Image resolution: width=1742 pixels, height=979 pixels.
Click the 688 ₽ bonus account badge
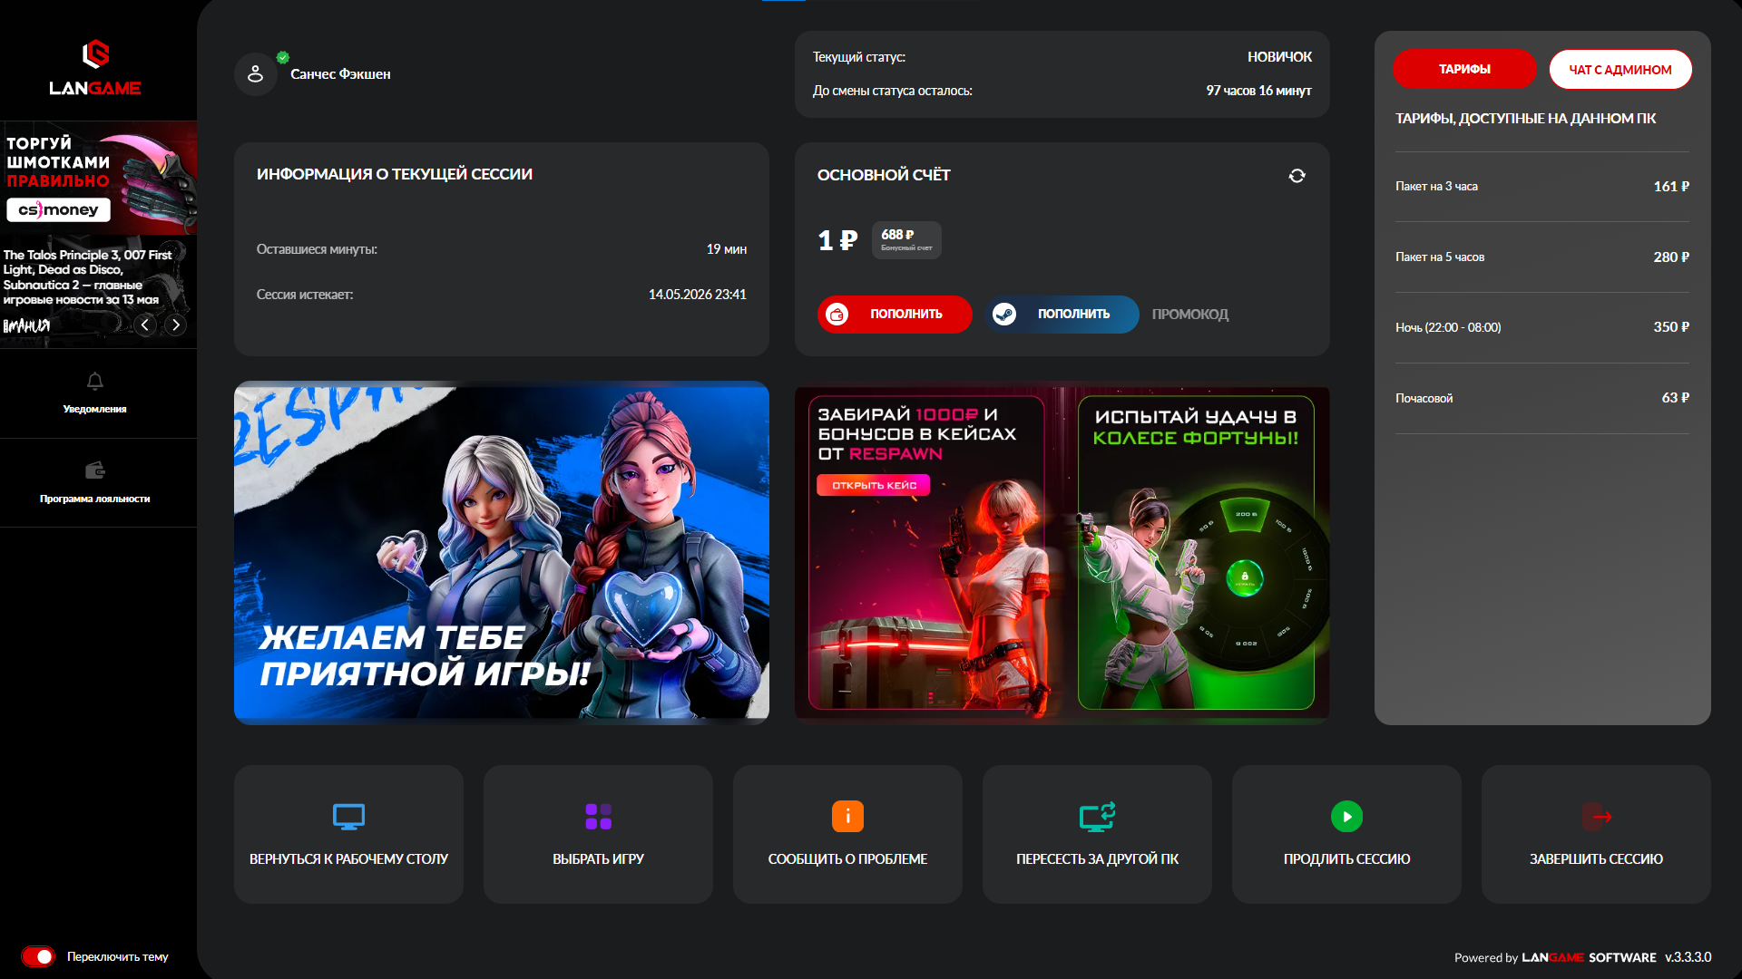pos(906,240)
